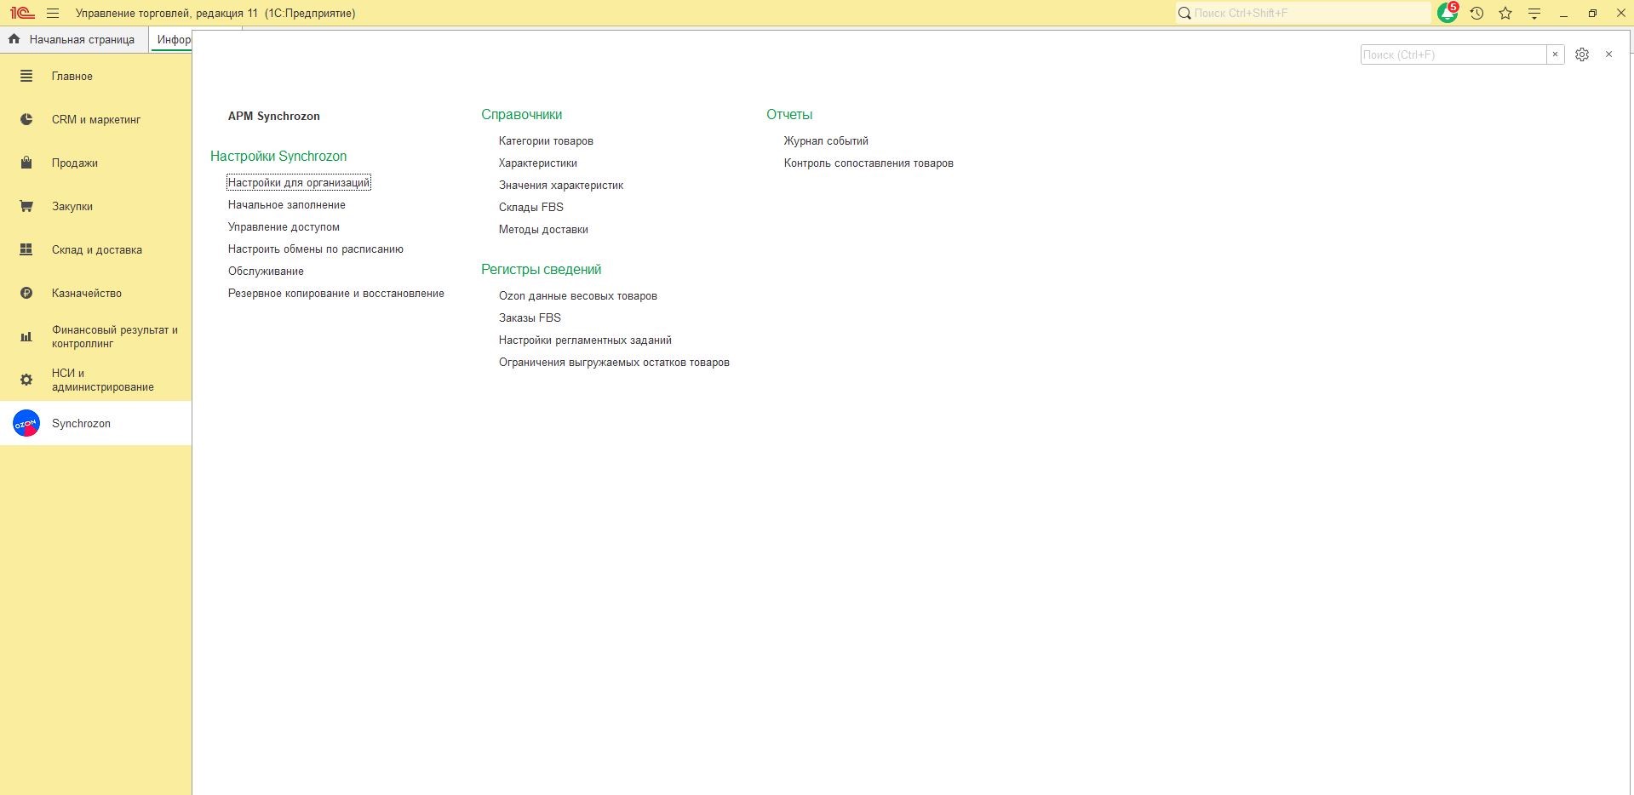The image size is (1634, 795).
Task: Open Настройки регламентных заданий
Action: (585, 340)
